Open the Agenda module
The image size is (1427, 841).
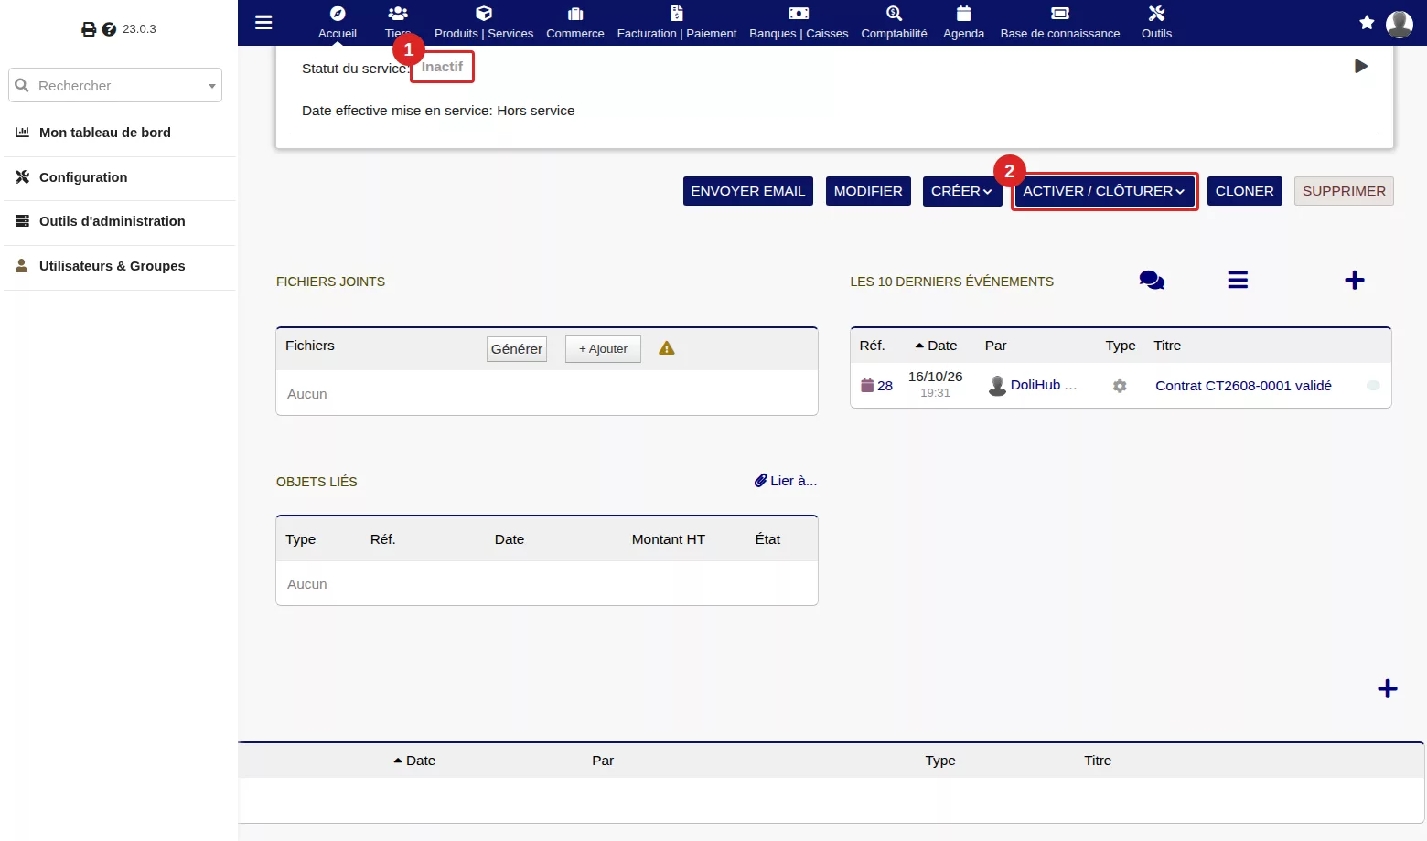click(964, 23)
